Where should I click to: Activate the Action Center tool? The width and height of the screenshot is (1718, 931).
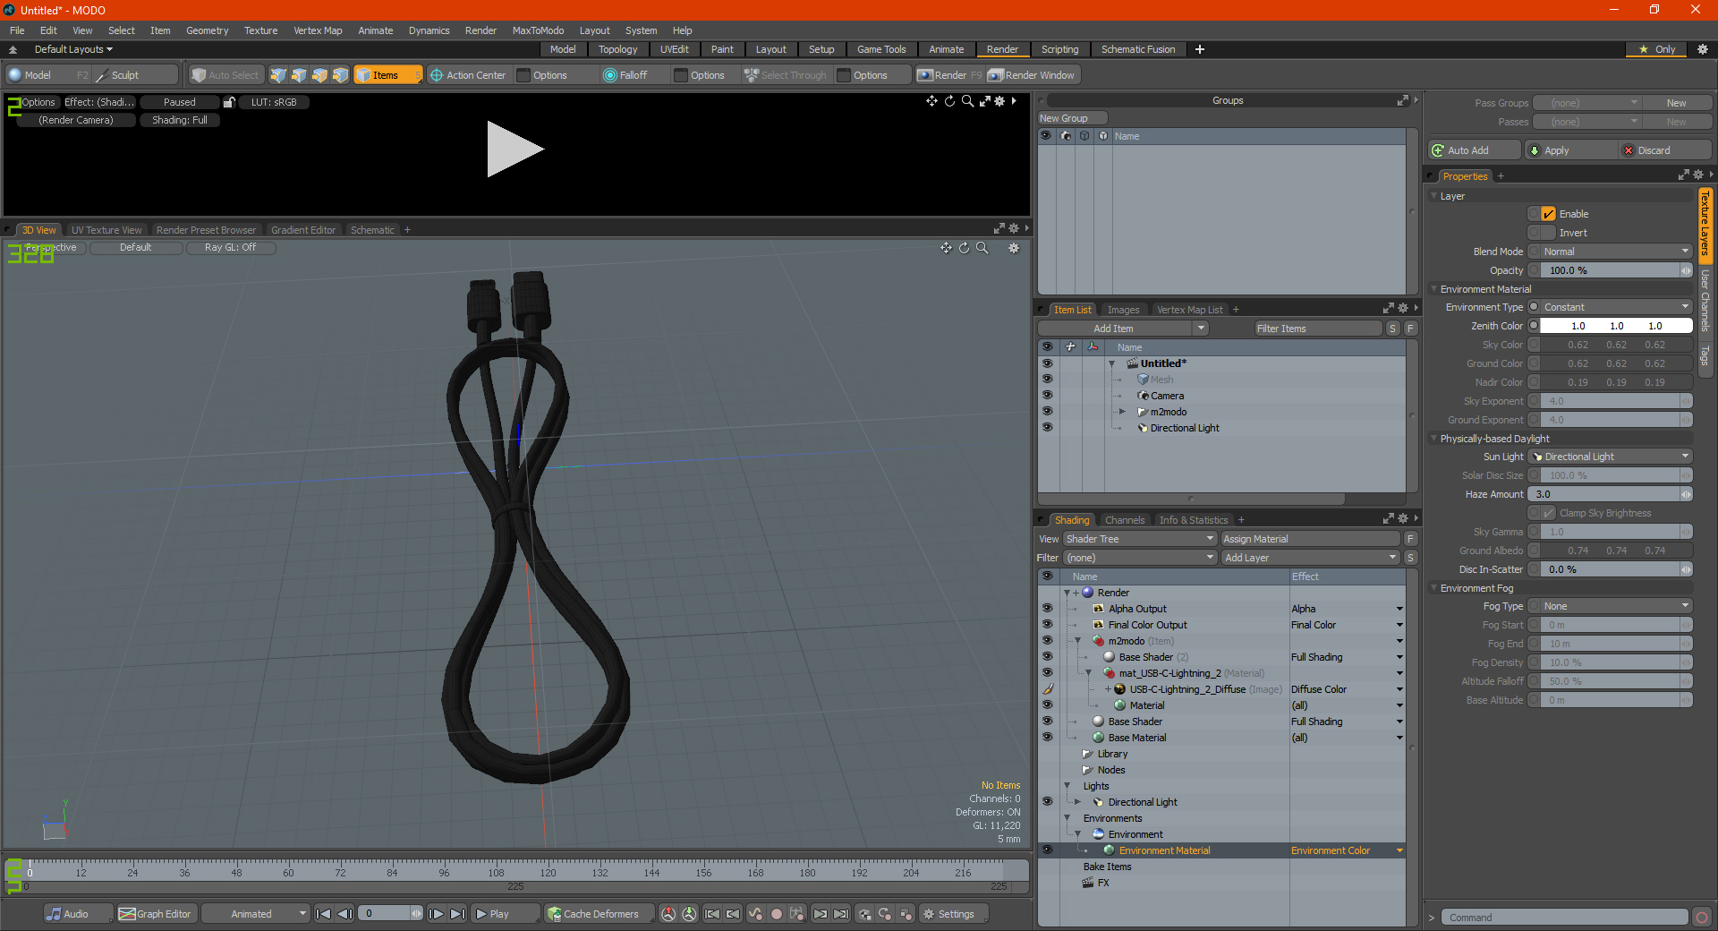tap(467, 75)
